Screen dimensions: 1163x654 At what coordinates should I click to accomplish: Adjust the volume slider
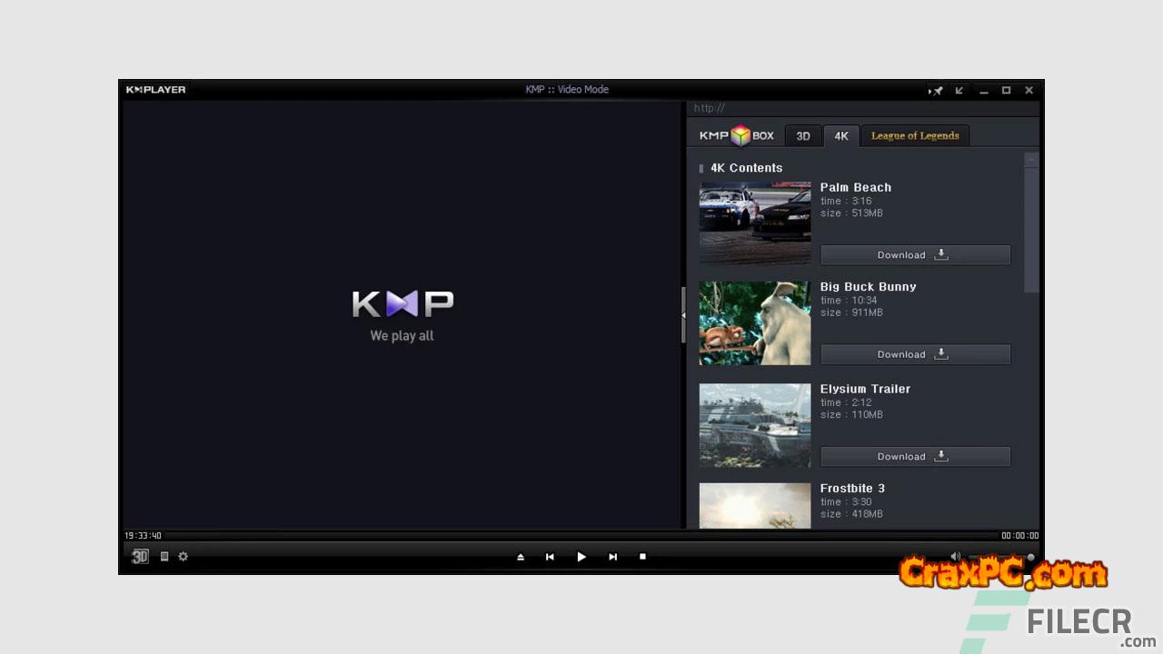[x=1001, y=557]
